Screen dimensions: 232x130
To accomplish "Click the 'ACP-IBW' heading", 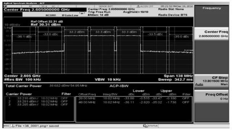I will [119, 86].
